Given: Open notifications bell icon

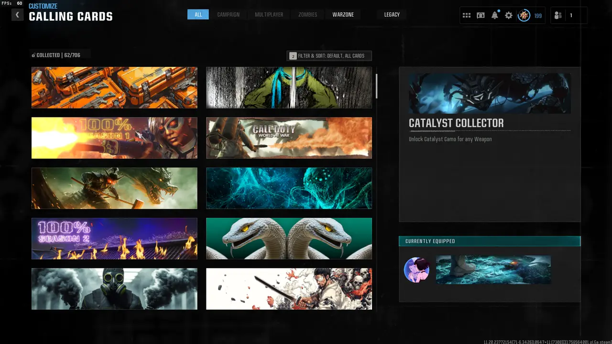Looking at the screenshot, I should coord(495,15).
